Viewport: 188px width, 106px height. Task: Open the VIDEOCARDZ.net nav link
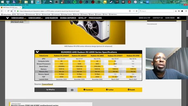(x=36, y=18)
